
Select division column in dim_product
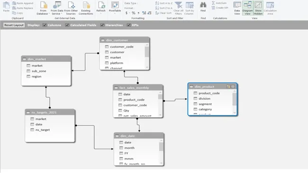click(205, 98)
